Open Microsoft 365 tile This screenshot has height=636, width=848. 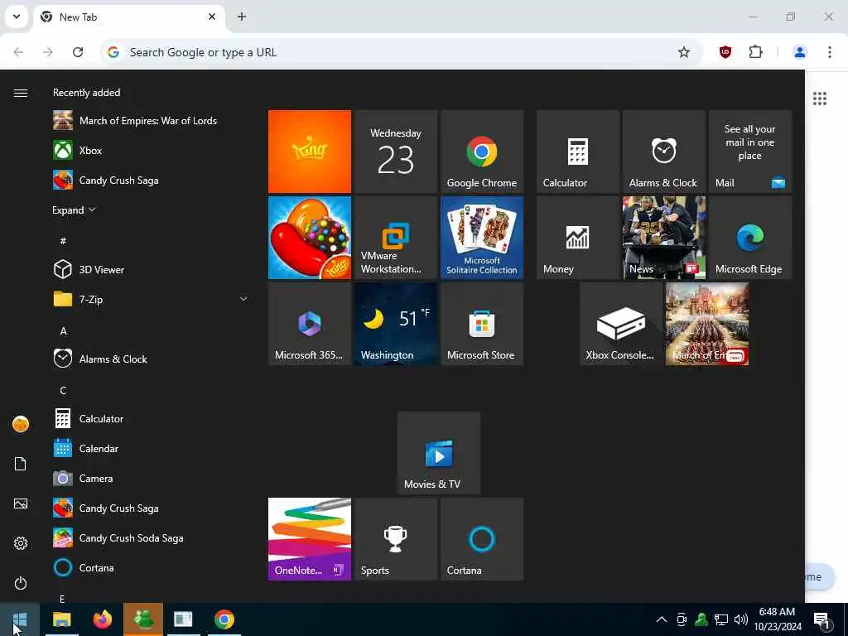(x=310, y=324)
